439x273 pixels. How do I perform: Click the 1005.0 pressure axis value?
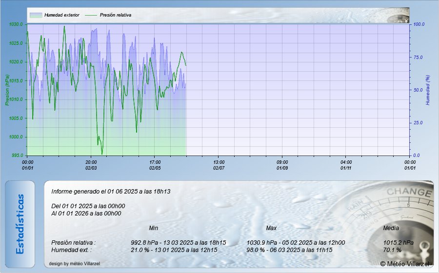tap(16, 118)
